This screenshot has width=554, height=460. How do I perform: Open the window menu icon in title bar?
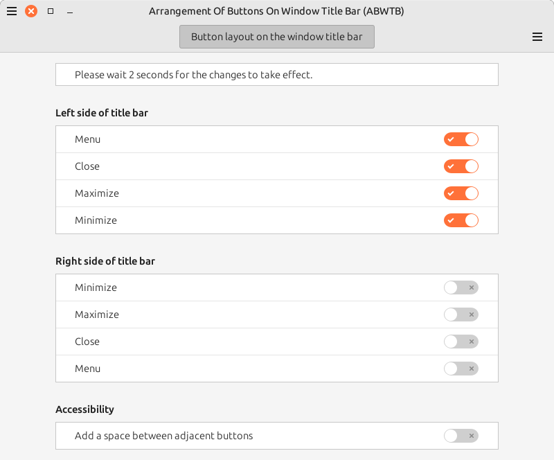[12, 11]
